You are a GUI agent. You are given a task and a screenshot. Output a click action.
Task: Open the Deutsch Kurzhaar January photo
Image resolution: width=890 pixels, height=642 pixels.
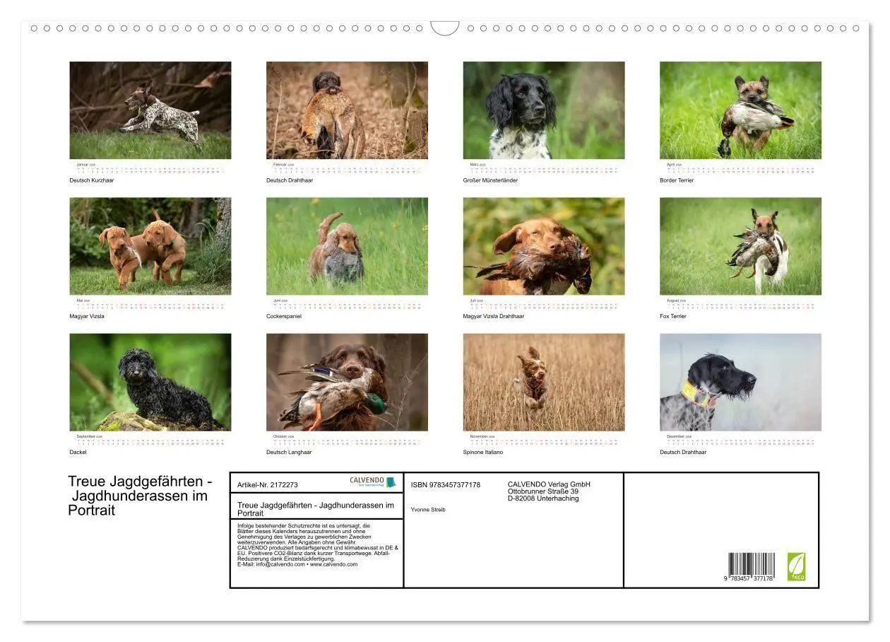pos(150,110)
